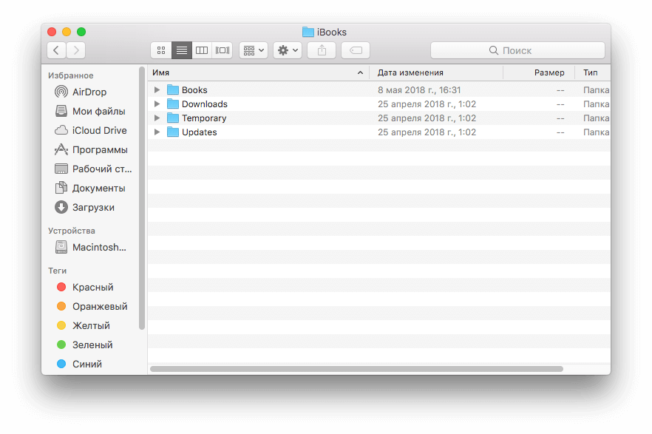
Task: Click the Share toolbar button
Action: [x=322, y=50]
